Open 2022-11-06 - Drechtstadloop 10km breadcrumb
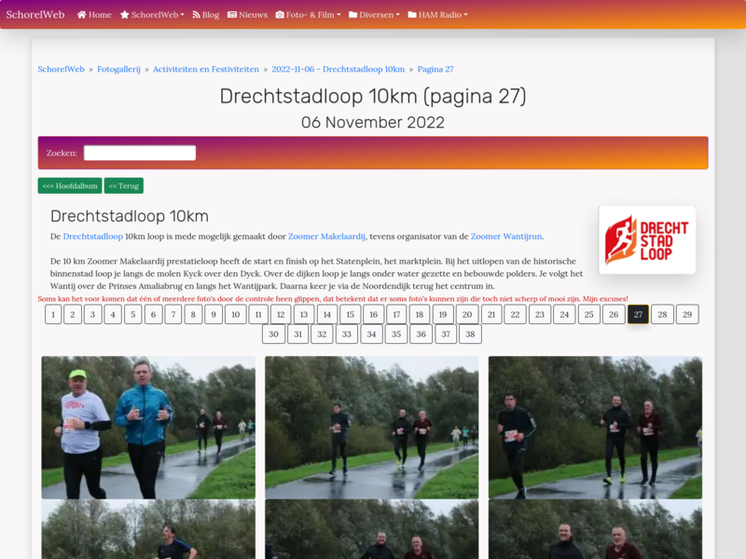This screenshot has height=559, width=746. [338, 69]
